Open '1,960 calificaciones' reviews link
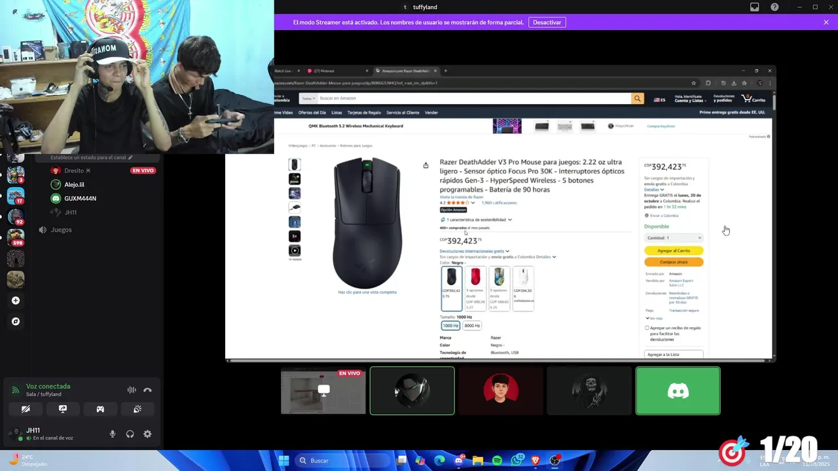Screen dimensions: 838x471 pyautogui.click(x=499, y=203)
